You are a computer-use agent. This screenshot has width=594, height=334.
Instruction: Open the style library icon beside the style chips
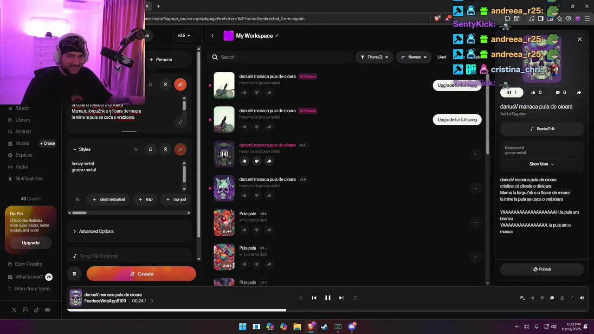point(77,199)
